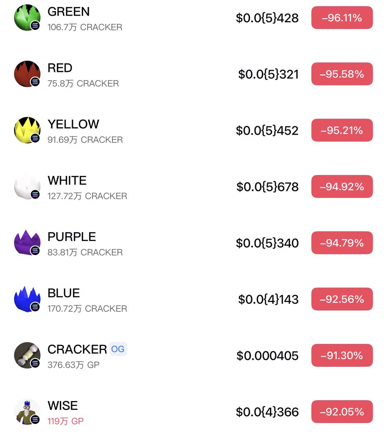Open the GREEN party hat token icon
Viewport: 387px width, 438px height.
pyautogui.click(x=27, y=18)
